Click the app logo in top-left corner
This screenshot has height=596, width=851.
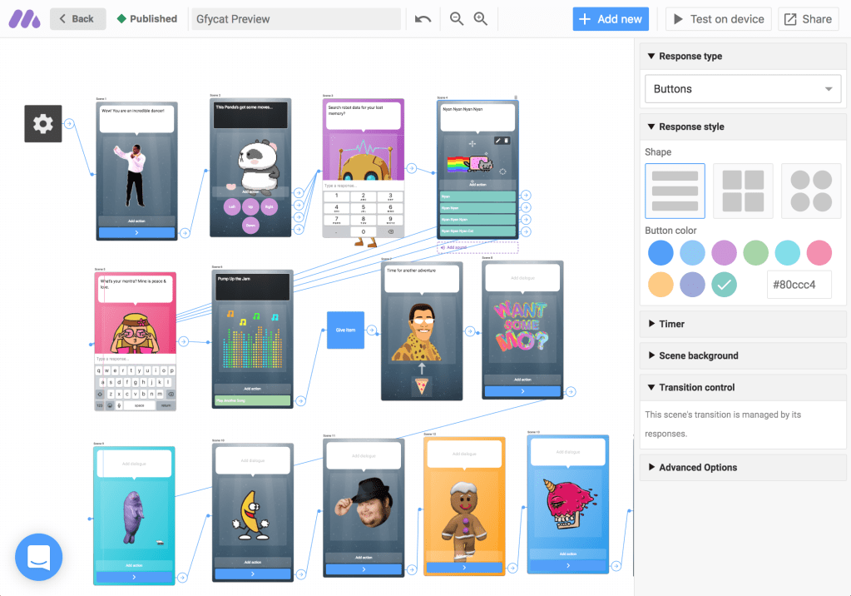(x=24, y=18)
